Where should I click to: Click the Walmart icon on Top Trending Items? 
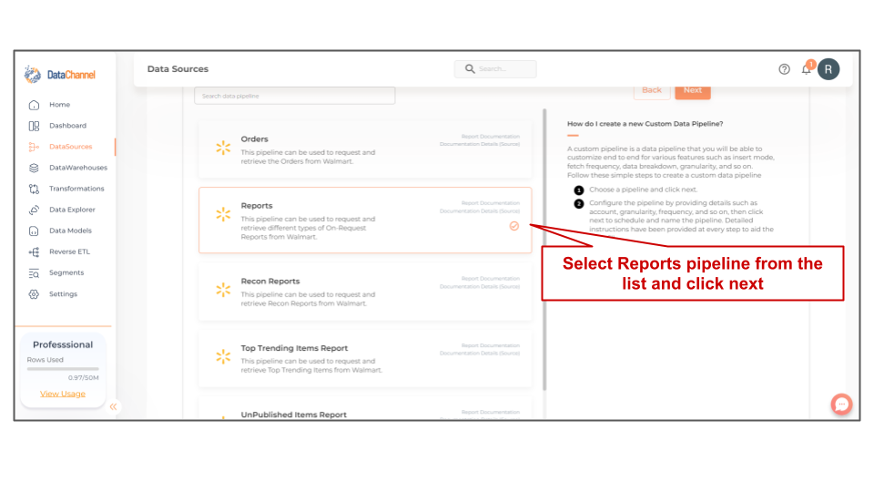tap(224, 356)
